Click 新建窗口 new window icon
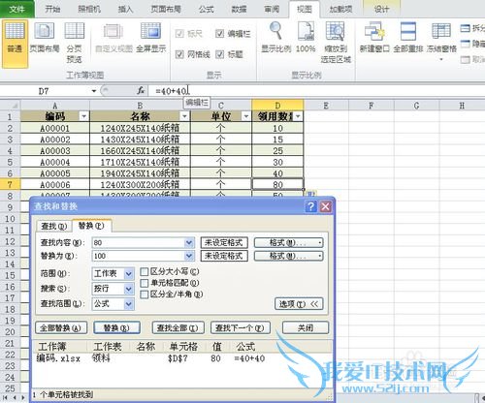Screen dimensions: 485x403 point(374,38)
